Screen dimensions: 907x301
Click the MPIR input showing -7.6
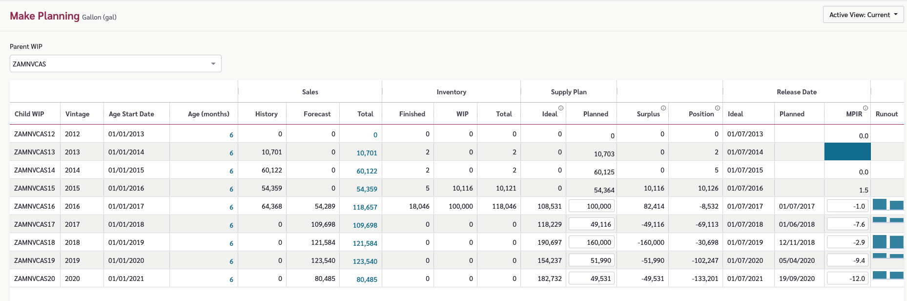(x=848, y=224)
